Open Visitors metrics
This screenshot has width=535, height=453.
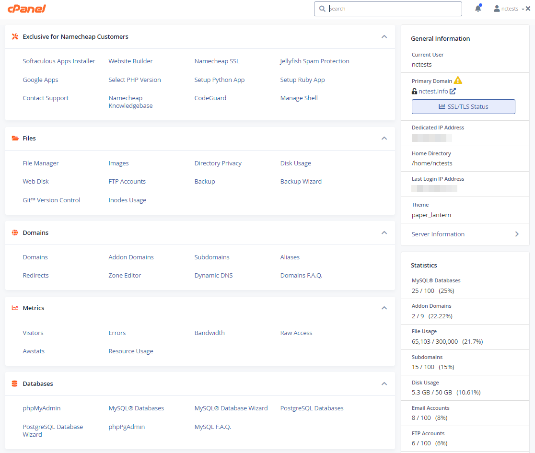tap(33, 333)
